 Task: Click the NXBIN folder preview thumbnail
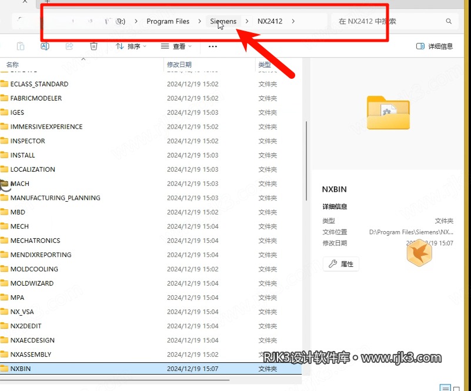tap(388, 112)
